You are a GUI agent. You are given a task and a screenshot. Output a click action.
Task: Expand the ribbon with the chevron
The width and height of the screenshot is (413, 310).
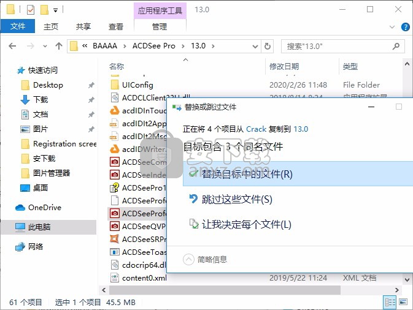(392, 27)
